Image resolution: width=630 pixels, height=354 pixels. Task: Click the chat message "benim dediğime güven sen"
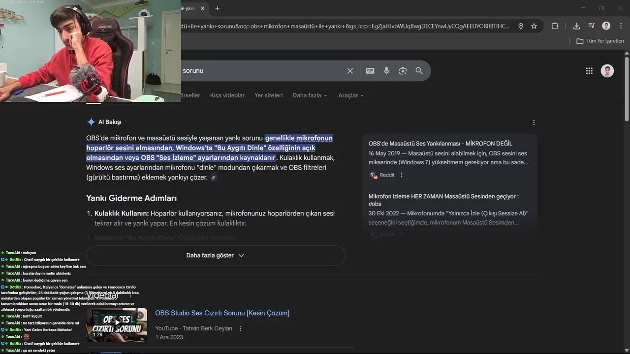(x=45, y=280)
